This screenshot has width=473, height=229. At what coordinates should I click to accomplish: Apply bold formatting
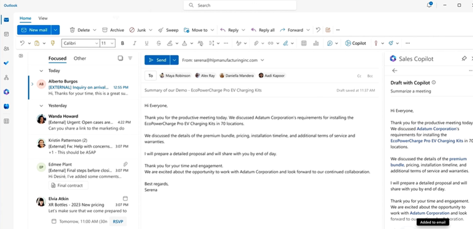point(123,43)
